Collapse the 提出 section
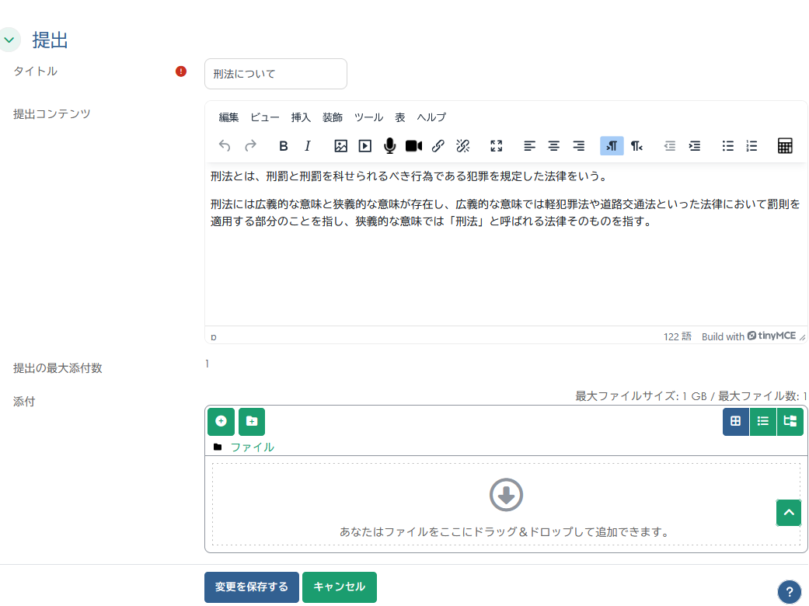This screenshot has width=809, height=606. pyautogui.click(x=10, y=39)
